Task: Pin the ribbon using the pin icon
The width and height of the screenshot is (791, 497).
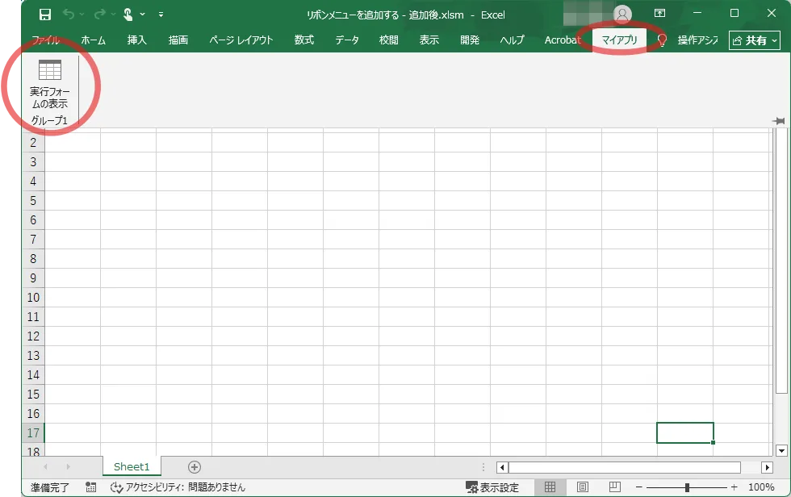Action: tap(780, 119)
